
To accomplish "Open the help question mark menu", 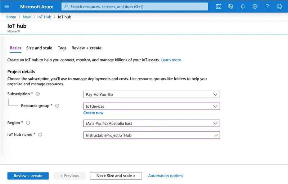I will tap(267, 6).
